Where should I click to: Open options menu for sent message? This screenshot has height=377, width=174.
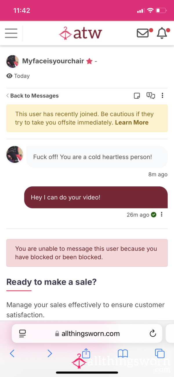pos(162,214)
